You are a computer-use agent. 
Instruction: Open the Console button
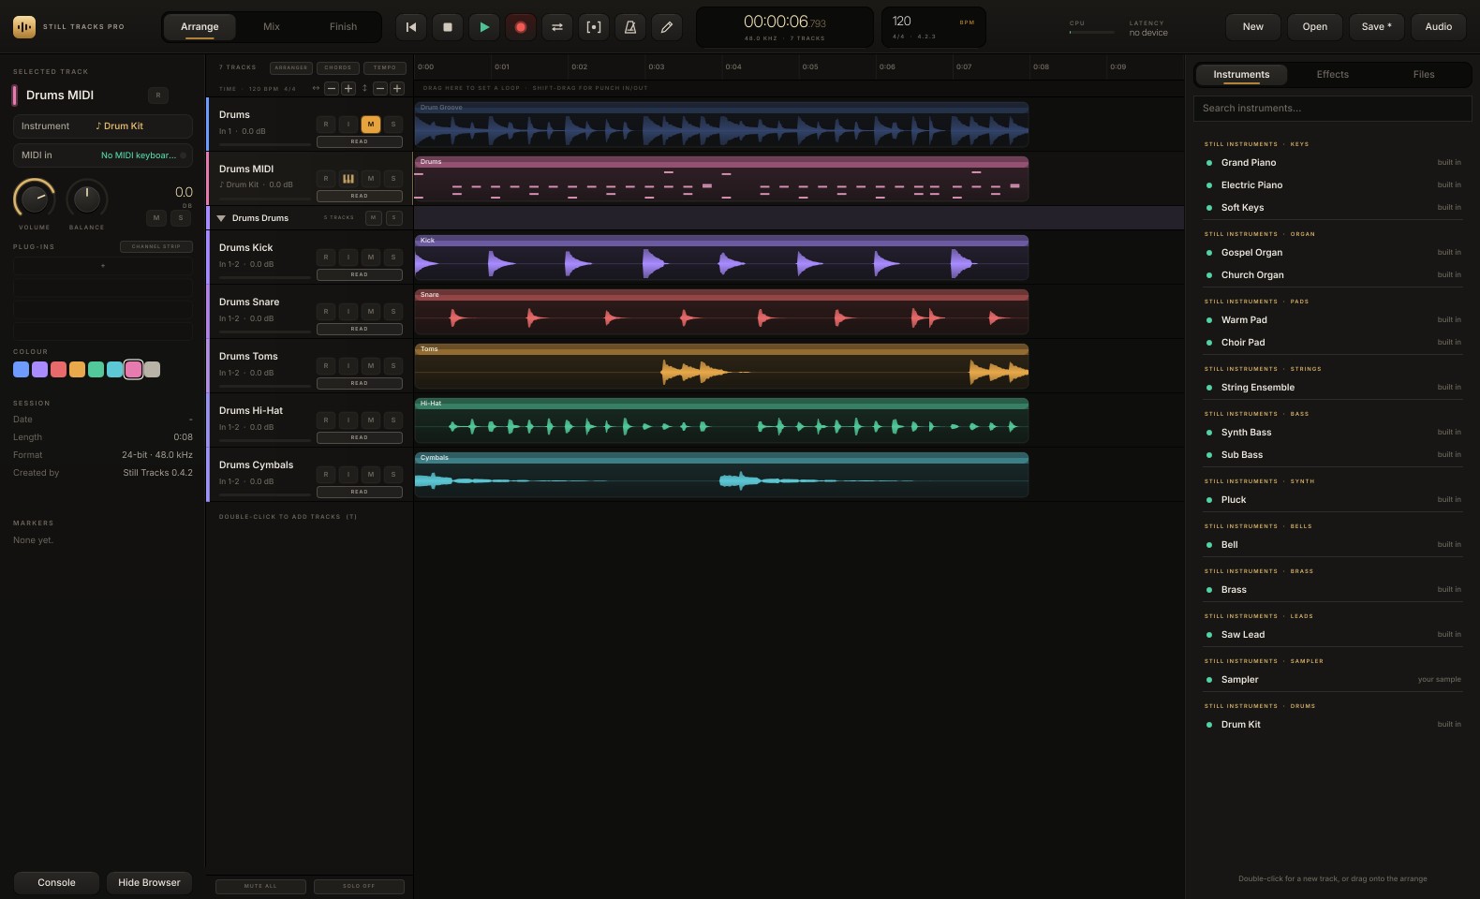(56, 882)
